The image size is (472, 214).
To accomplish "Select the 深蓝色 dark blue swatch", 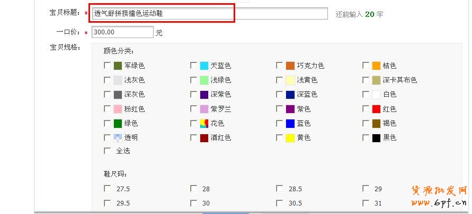I will click(x=290, y=95).
